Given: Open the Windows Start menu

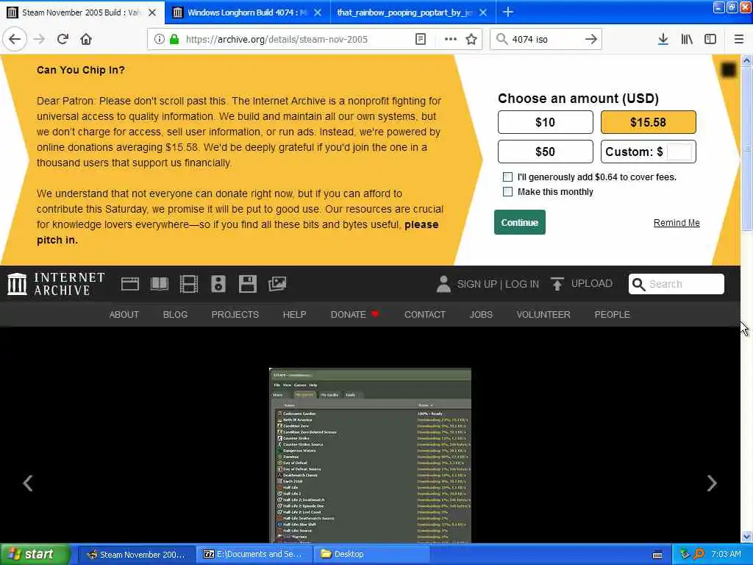Looking at the screenshot, I should pos(34,555).
